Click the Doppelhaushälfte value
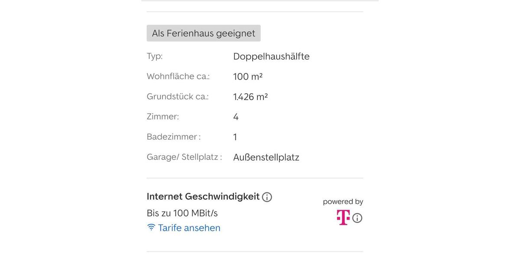 pyautogui.click(x=271, y=55)
